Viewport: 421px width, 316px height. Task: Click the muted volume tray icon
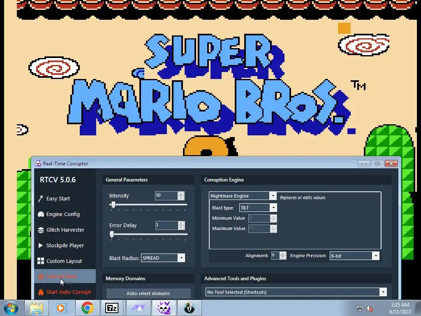point(370,308)
